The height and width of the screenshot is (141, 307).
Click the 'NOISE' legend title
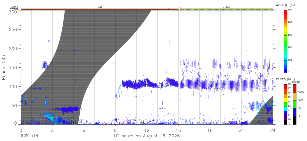296,82
